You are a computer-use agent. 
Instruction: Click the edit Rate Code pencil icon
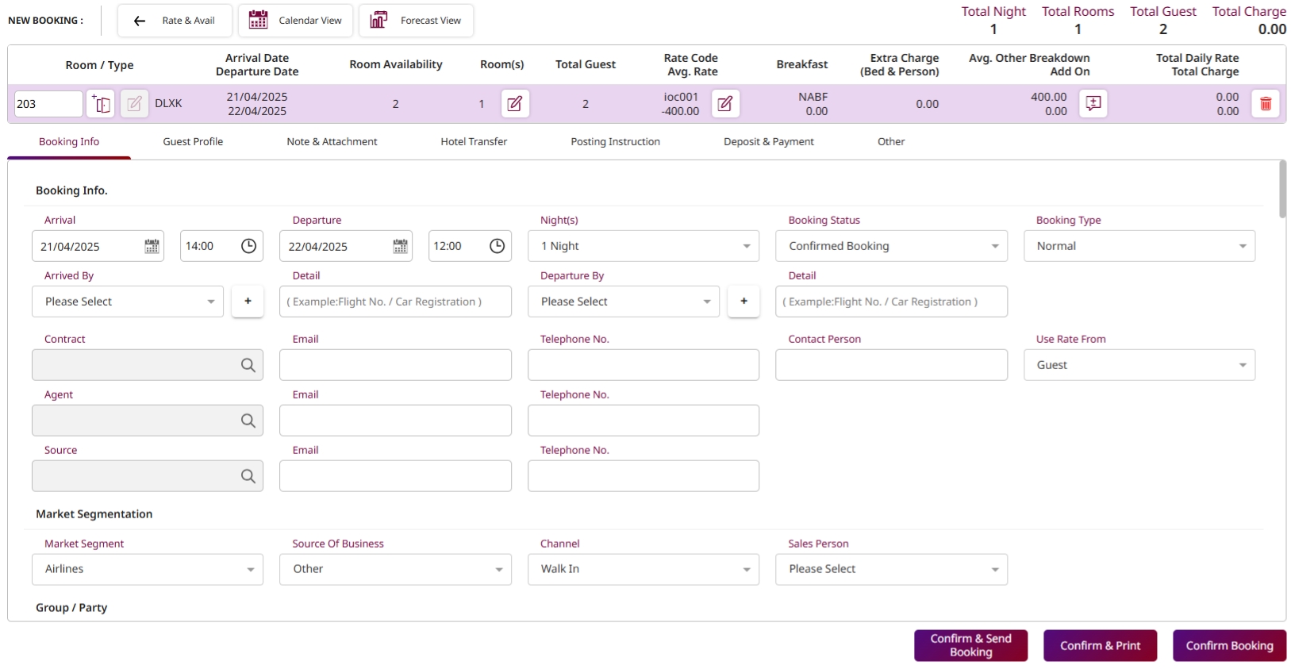(724, 104)
